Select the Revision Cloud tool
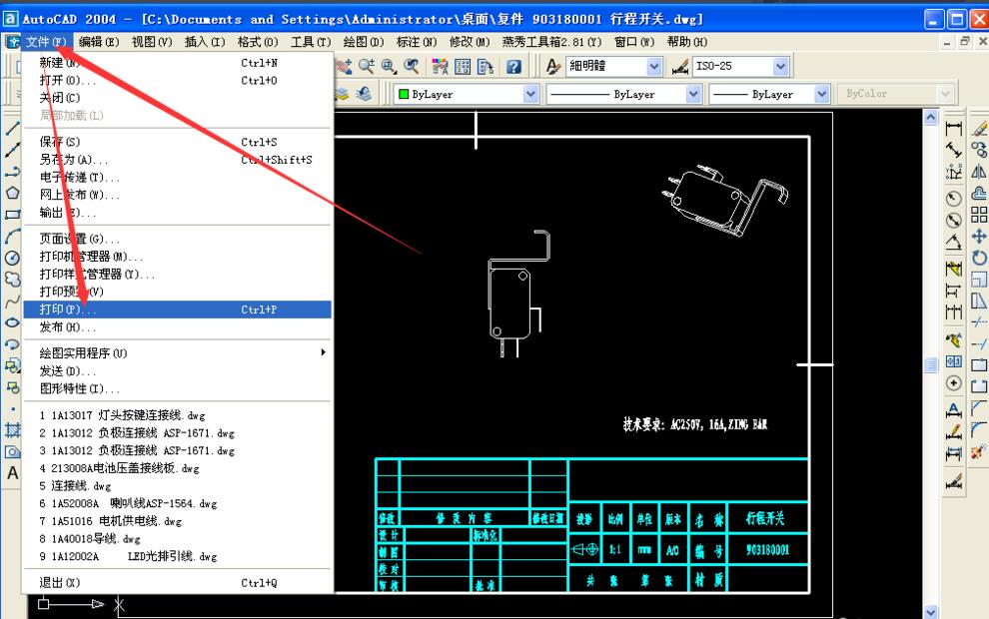Image resolution: width=989 pixels, height=619 pixels. 12,279
